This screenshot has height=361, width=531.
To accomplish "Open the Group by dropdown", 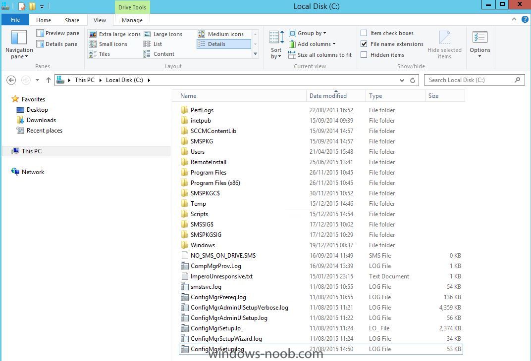I will tap(308, 33).
